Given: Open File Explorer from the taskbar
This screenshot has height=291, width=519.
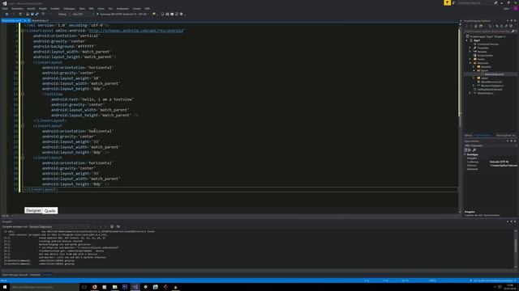Looking at the screenshot, I should pos(114,287).
